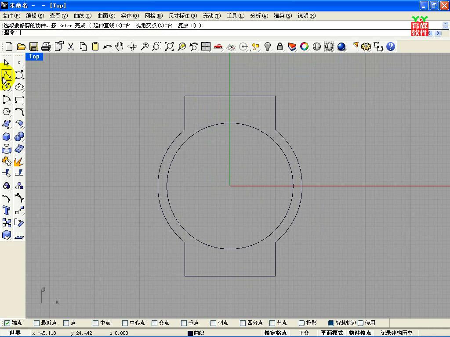Viewport: 450px width, 337px height.
Task: Select the arrow pointer tool in left toolbar
Action: tap(7, 63)
